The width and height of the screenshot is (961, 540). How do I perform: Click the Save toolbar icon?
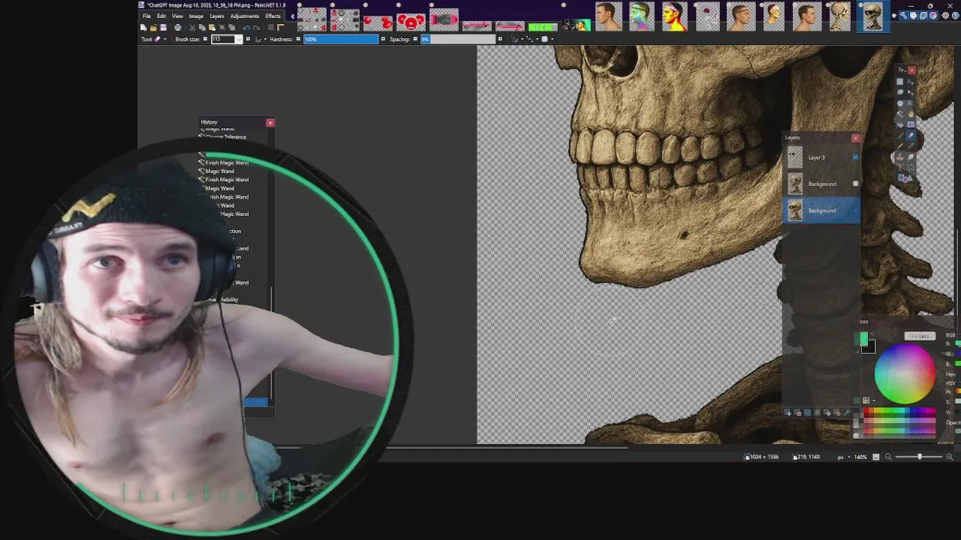pos(163,28)
